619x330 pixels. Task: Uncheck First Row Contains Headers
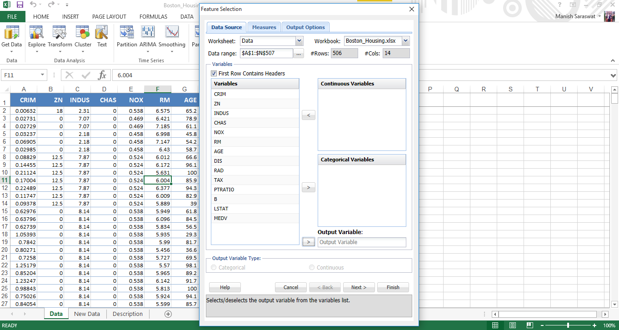(214, 74)
